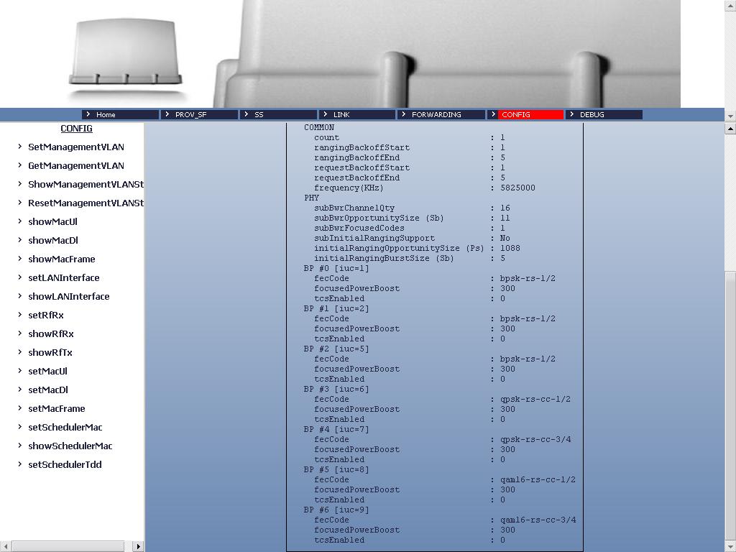Click the sidebar horizontal scrollbar left arrow

5,546
